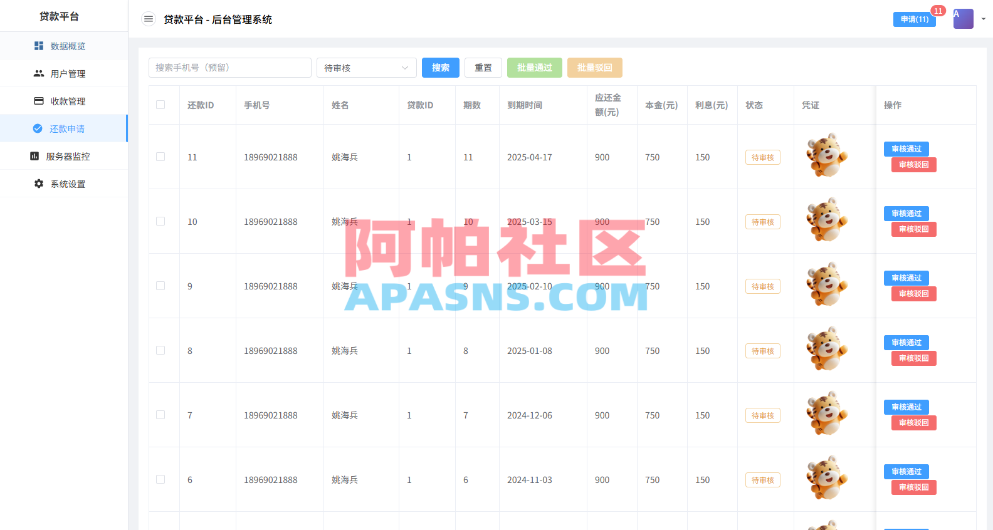The image size is (993, 530).
Task: Reject repayment ID 6 with 审核驳回
Action: (x=914, y=487)
